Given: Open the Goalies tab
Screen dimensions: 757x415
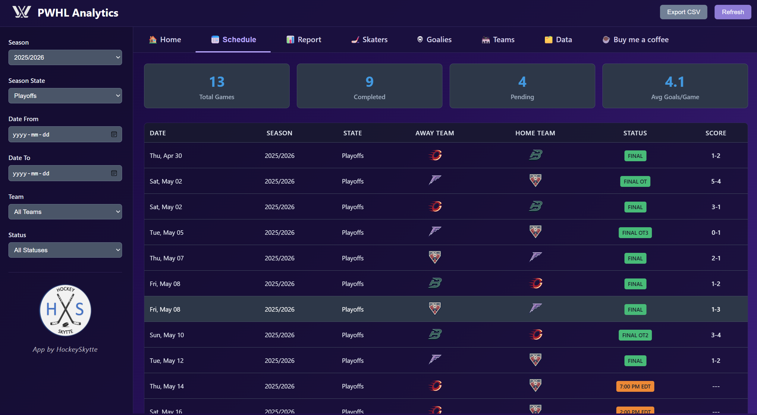Looking at the screenshot, I should [434, 39].
